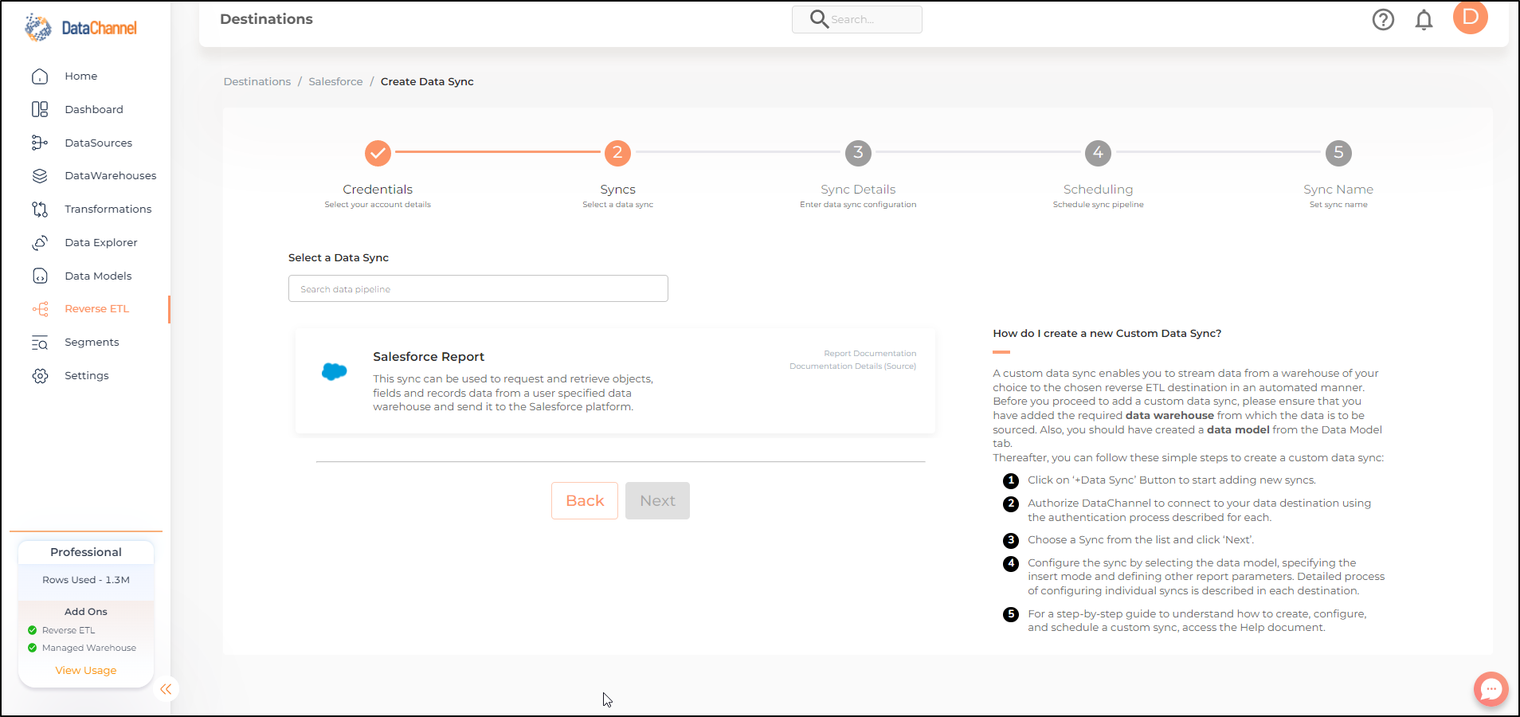Go to DataSources in the sidebar
The image size is (1520, 717).
[99, 143]
